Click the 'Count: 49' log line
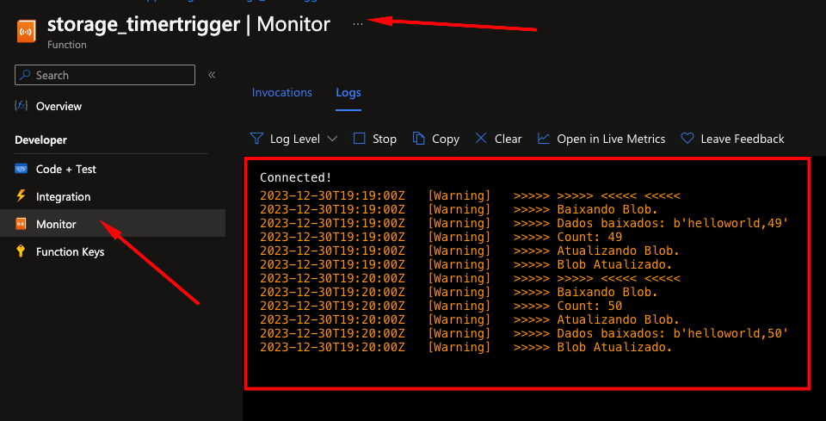826x421 pixels. [x=441, y=237]
